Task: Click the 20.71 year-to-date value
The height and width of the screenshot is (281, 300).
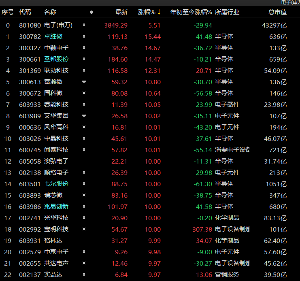Action: [204, 70]
